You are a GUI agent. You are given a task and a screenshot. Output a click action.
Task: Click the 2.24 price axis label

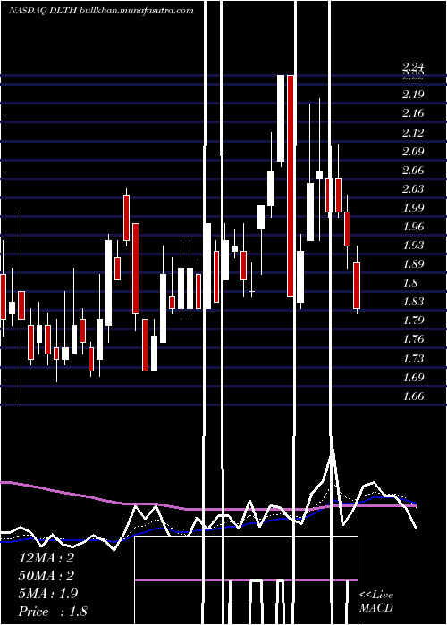coord(413,68)
